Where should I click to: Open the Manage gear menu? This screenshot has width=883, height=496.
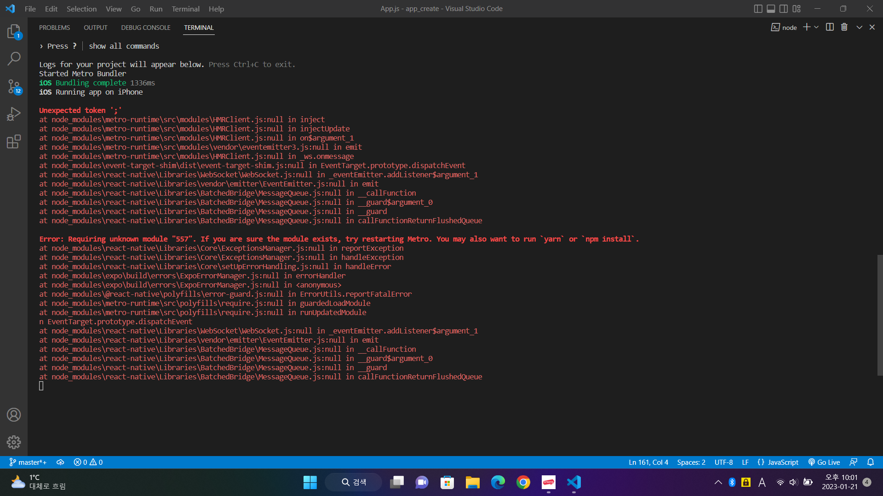pos(14,442)
